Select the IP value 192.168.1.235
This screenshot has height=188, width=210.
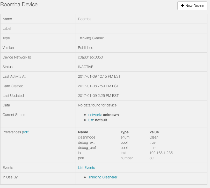click(x=161, y=153)
